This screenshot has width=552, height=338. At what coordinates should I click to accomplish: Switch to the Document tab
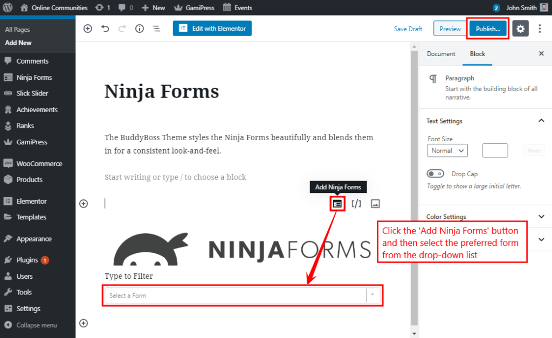pyautogui.click(x=441, y=54)
